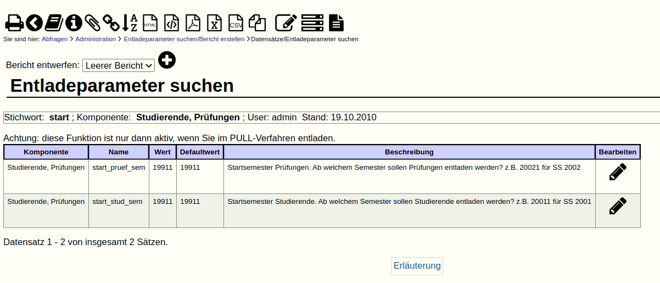
Task: Click the chain link icon
Action: pyautogui.click(x=111, y=23)
